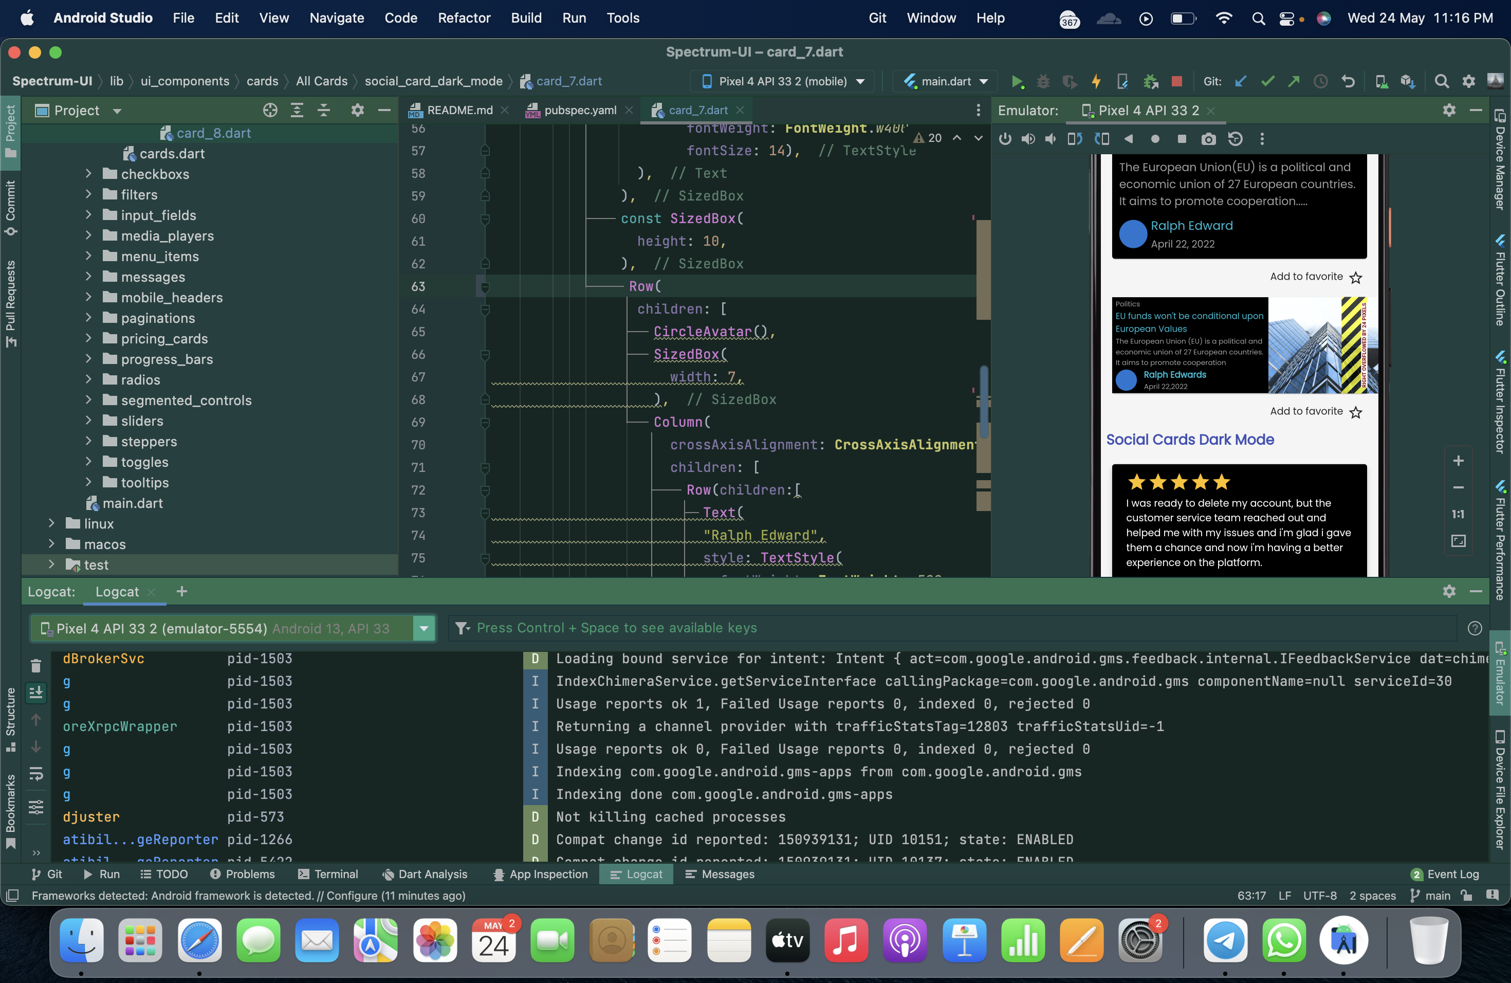Click the Event Log button
The image size is (1511, 983).
click(1445, 875)
